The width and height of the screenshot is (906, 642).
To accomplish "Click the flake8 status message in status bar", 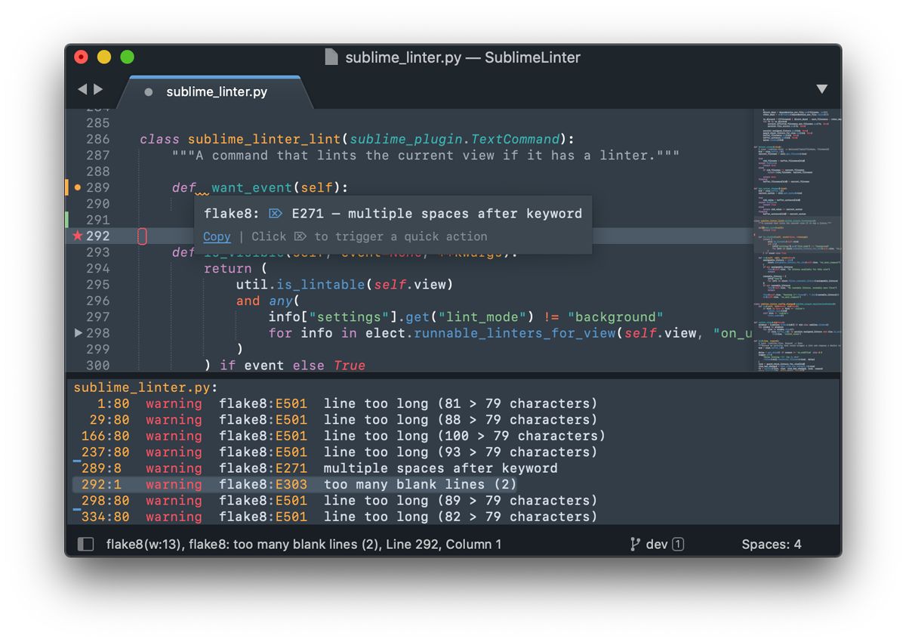I will 304,544.
